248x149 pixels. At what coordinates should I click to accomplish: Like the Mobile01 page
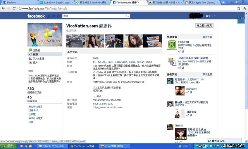[x=181, y=52]
